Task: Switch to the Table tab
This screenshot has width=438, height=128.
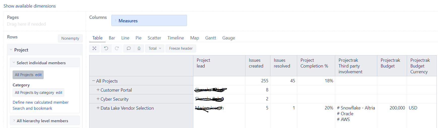Action: (x=97, y=38)
